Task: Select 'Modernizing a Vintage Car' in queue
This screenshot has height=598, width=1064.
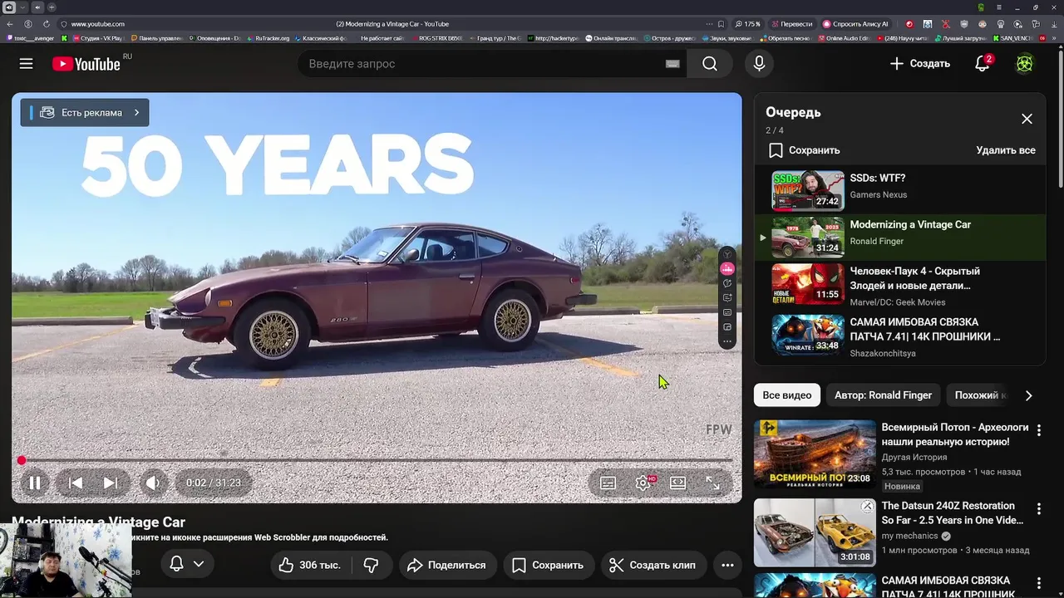Action: pos(899,237)
